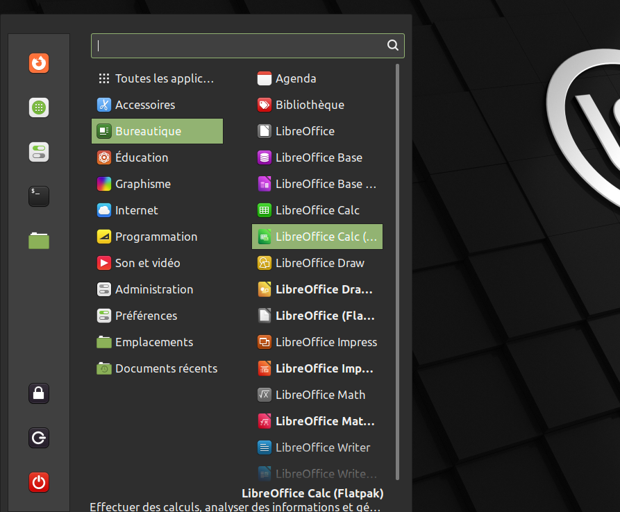The image size is (620, 512).
Task: Click the LibreOffice Draw icon
Action: [x=264, y=263]
